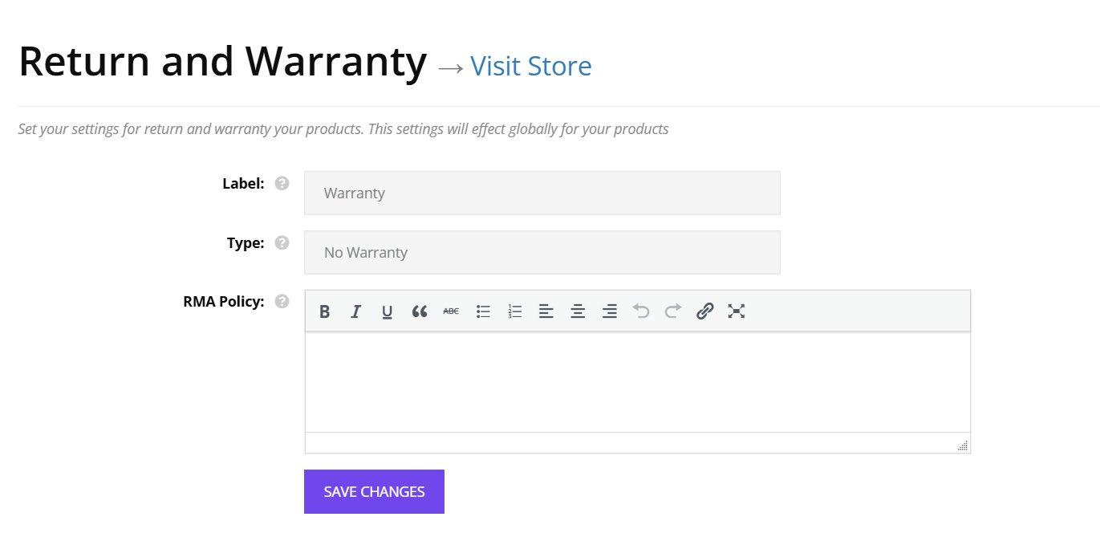Insert a link in RMA Policy
Image resolution: width=1100 pixels, height=533 pixels.
pyautogui.click(x=704, y=311)
